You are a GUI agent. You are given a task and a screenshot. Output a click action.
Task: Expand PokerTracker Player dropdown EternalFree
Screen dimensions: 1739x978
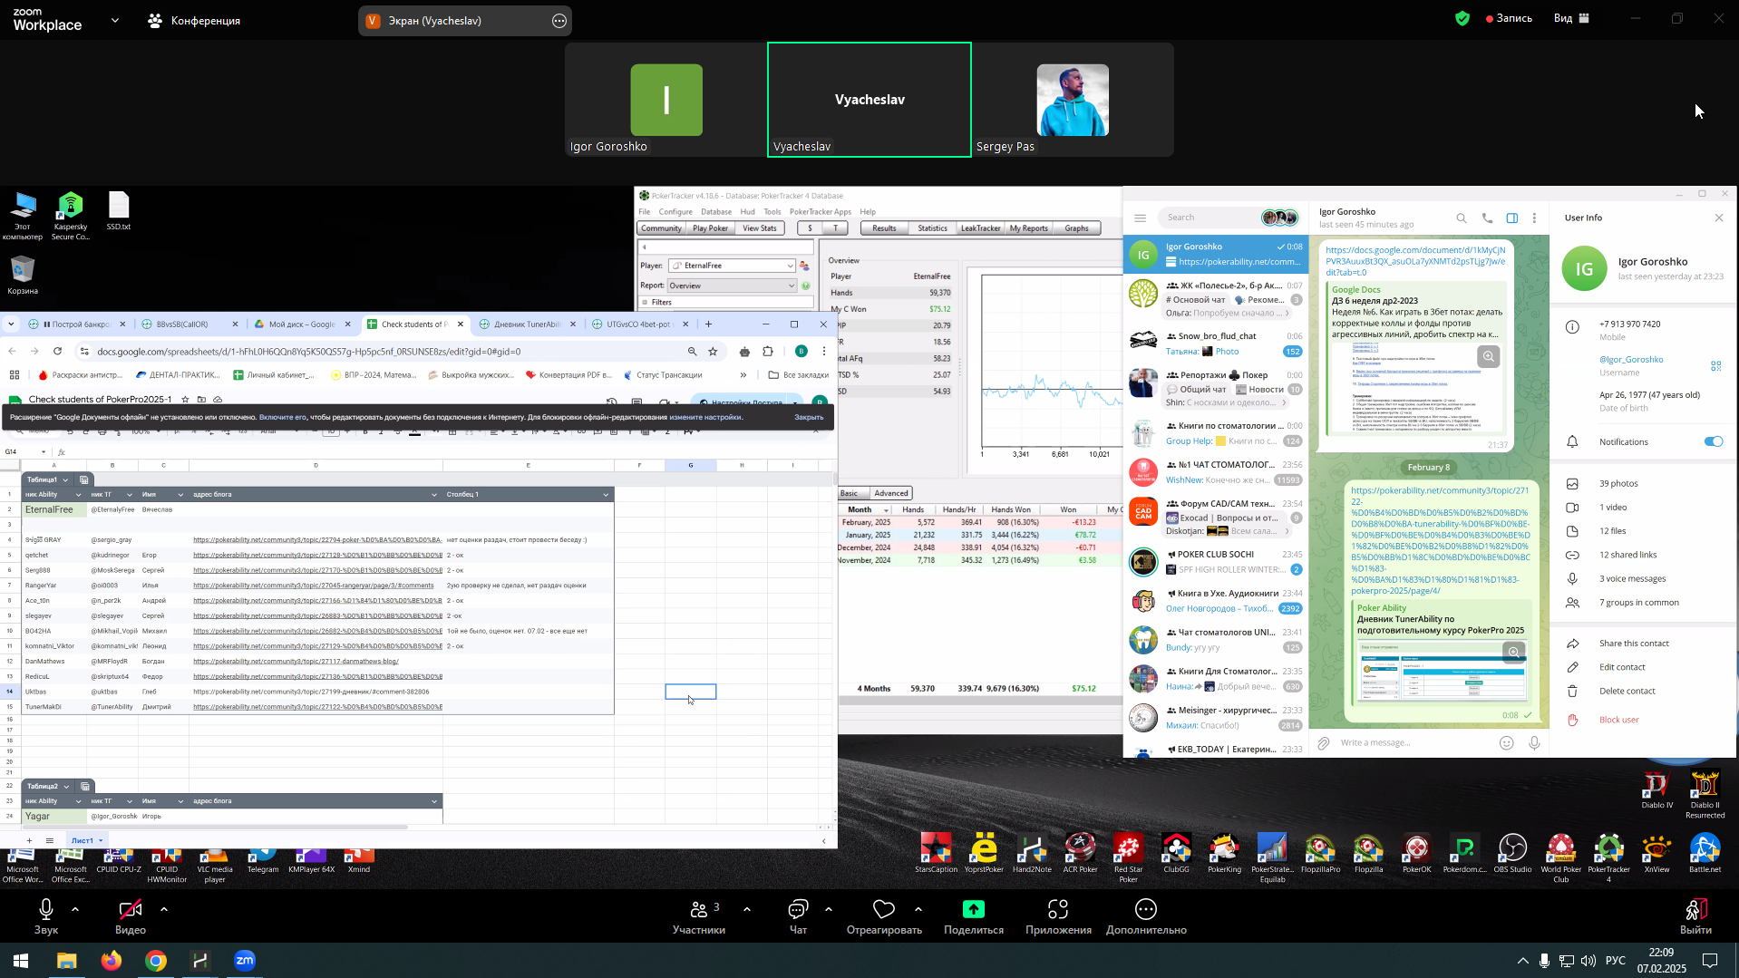coord(790,266)
